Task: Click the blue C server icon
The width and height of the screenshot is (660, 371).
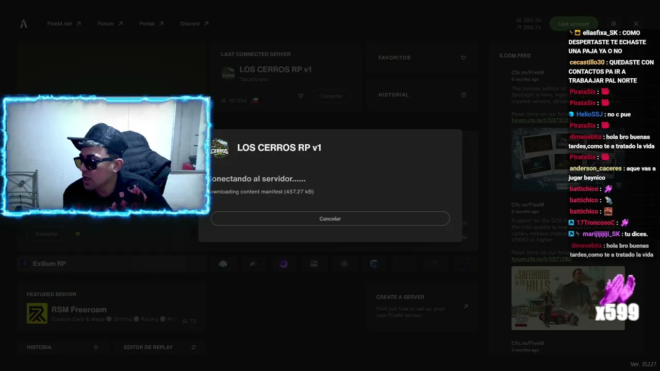Action: (374, 264)
